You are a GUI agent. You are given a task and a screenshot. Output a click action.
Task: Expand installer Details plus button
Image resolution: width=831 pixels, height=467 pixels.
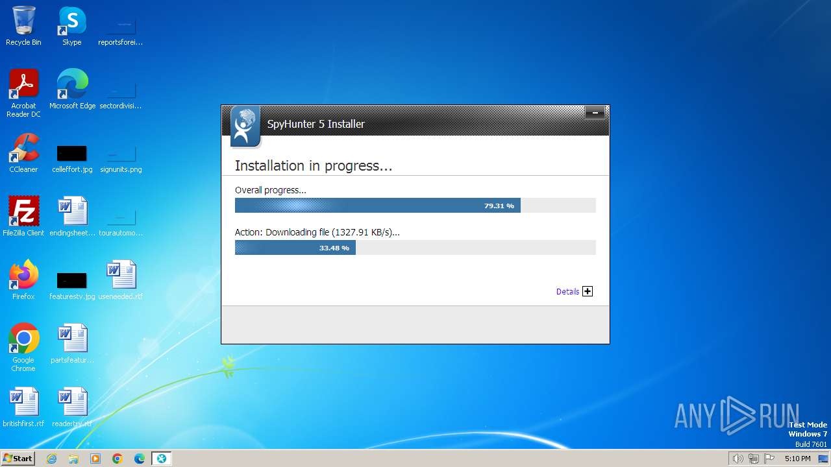click(x=588, y=291)
